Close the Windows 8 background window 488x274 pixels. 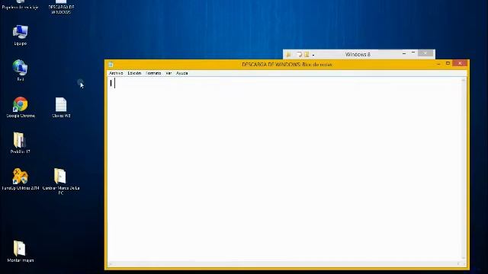click(425, 53)
